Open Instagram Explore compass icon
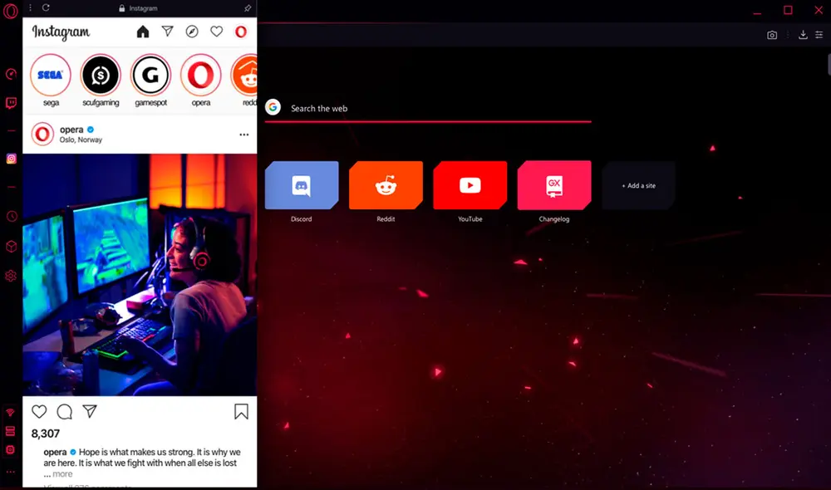This screenshot has width=831, height=490. 192,32
